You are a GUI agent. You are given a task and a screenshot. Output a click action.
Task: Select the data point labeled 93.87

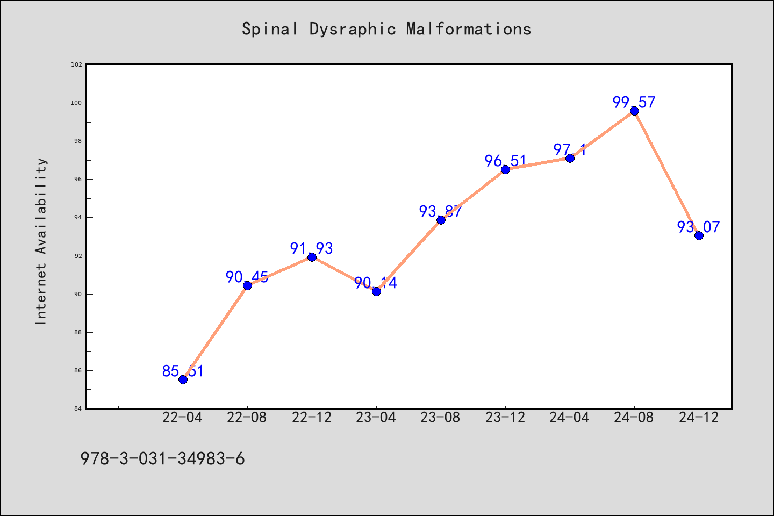(441, 220)
